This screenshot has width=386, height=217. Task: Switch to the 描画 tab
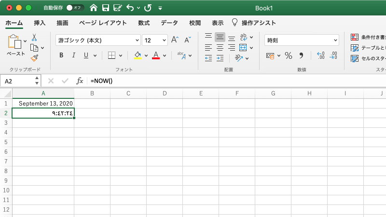point(62,23)
